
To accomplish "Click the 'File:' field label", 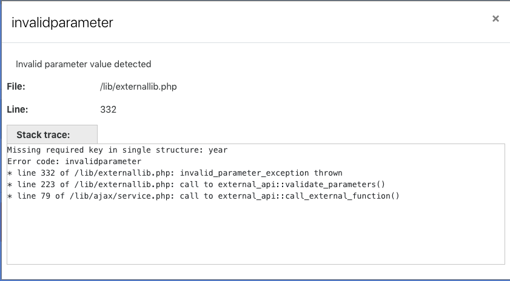I will point(16,87).
